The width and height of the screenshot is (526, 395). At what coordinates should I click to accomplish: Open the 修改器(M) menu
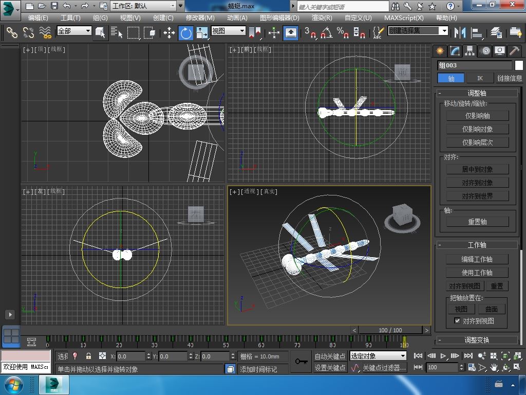(x=200, y=18)
